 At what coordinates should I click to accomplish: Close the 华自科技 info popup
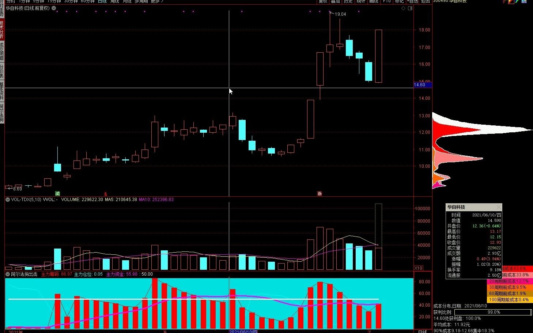[499, 207]
